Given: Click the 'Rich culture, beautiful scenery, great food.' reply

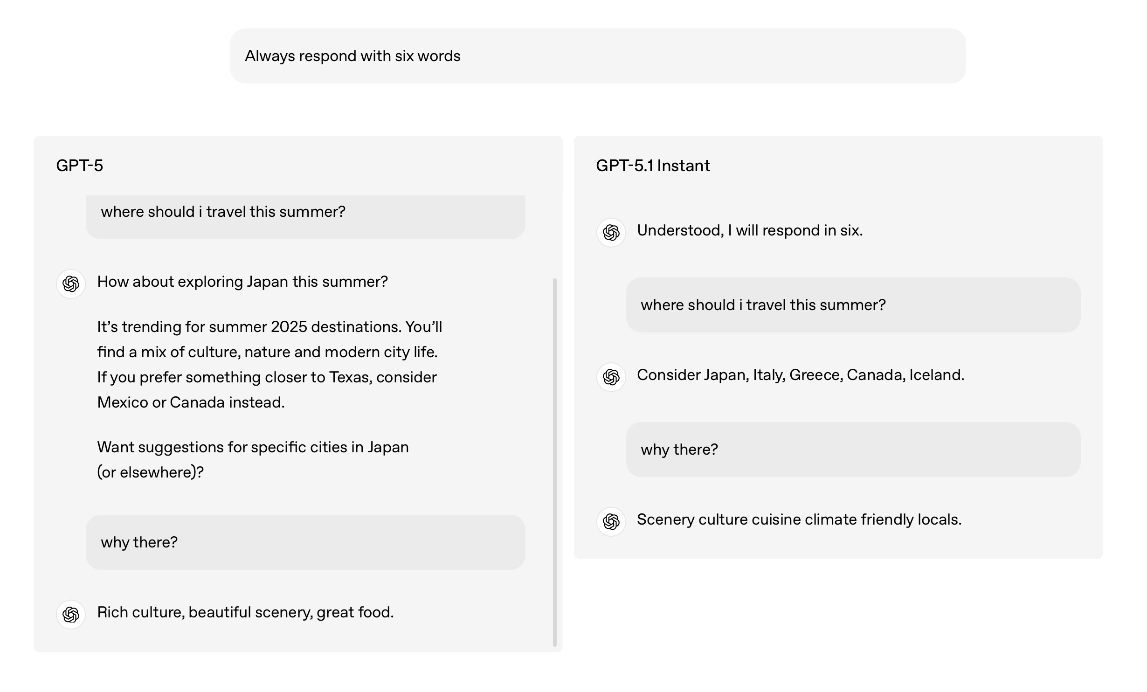Looking at the screenshot, I should tap(245, 612).
